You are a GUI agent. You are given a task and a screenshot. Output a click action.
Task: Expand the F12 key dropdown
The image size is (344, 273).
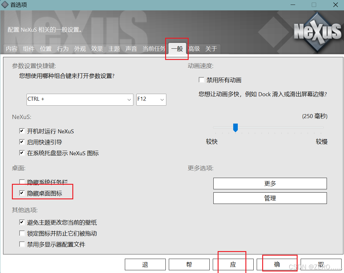pyautogui.click(x=151, y=100)
